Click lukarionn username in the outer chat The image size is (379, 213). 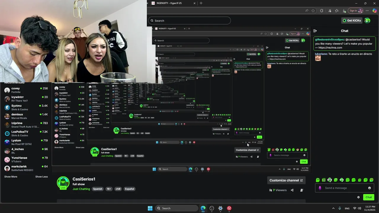tap(321, 54)
